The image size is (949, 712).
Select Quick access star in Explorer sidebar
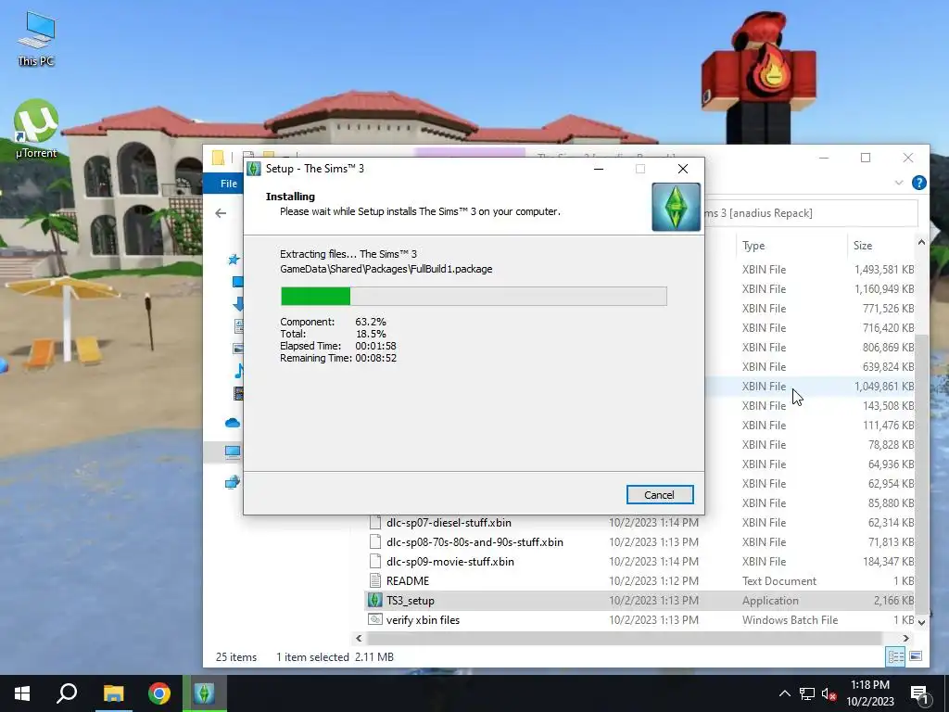pyautogui.click(x=234, y=260)
